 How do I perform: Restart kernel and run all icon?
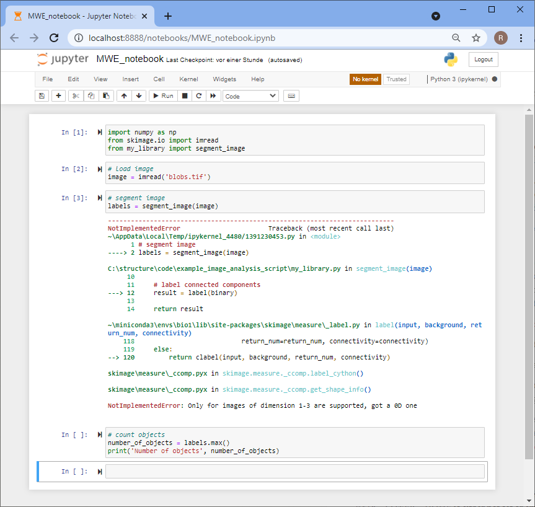[x=213, y=96]
